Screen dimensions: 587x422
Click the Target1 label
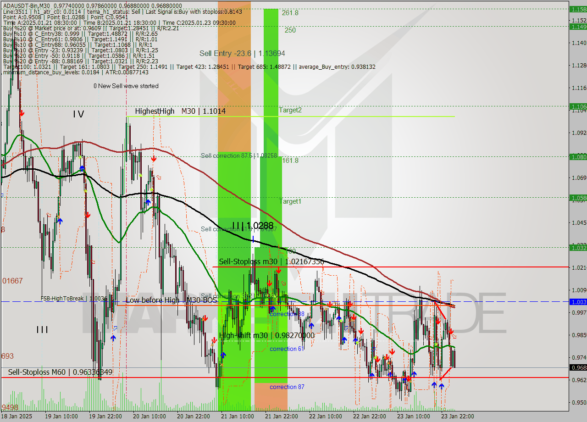click(x=290, y=201)
